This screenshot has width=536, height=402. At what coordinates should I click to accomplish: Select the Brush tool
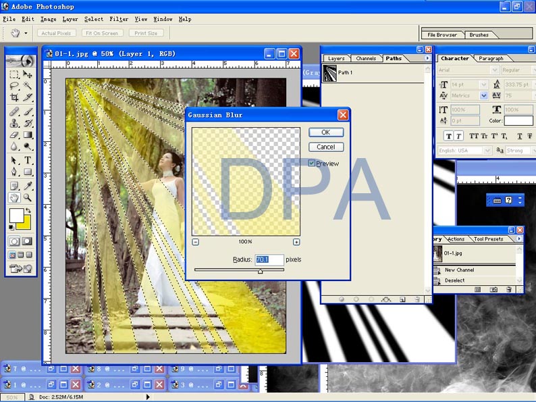pos(28,111)
